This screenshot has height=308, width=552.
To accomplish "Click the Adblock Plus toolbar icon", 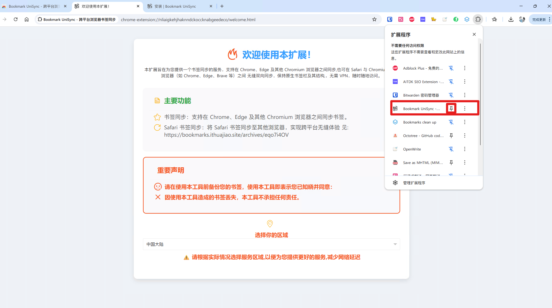I will pos(411,19).
